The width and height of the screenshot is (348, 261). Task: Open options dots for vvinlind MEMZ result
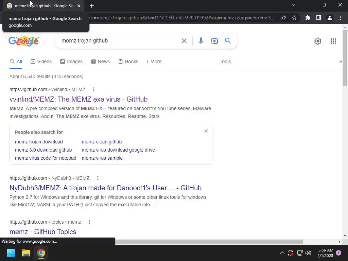94,89
